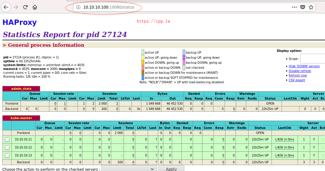This screenshot has height=171, width=325.
Task: Click admin_stats Backend row label
Action: [x=12, y=109]
